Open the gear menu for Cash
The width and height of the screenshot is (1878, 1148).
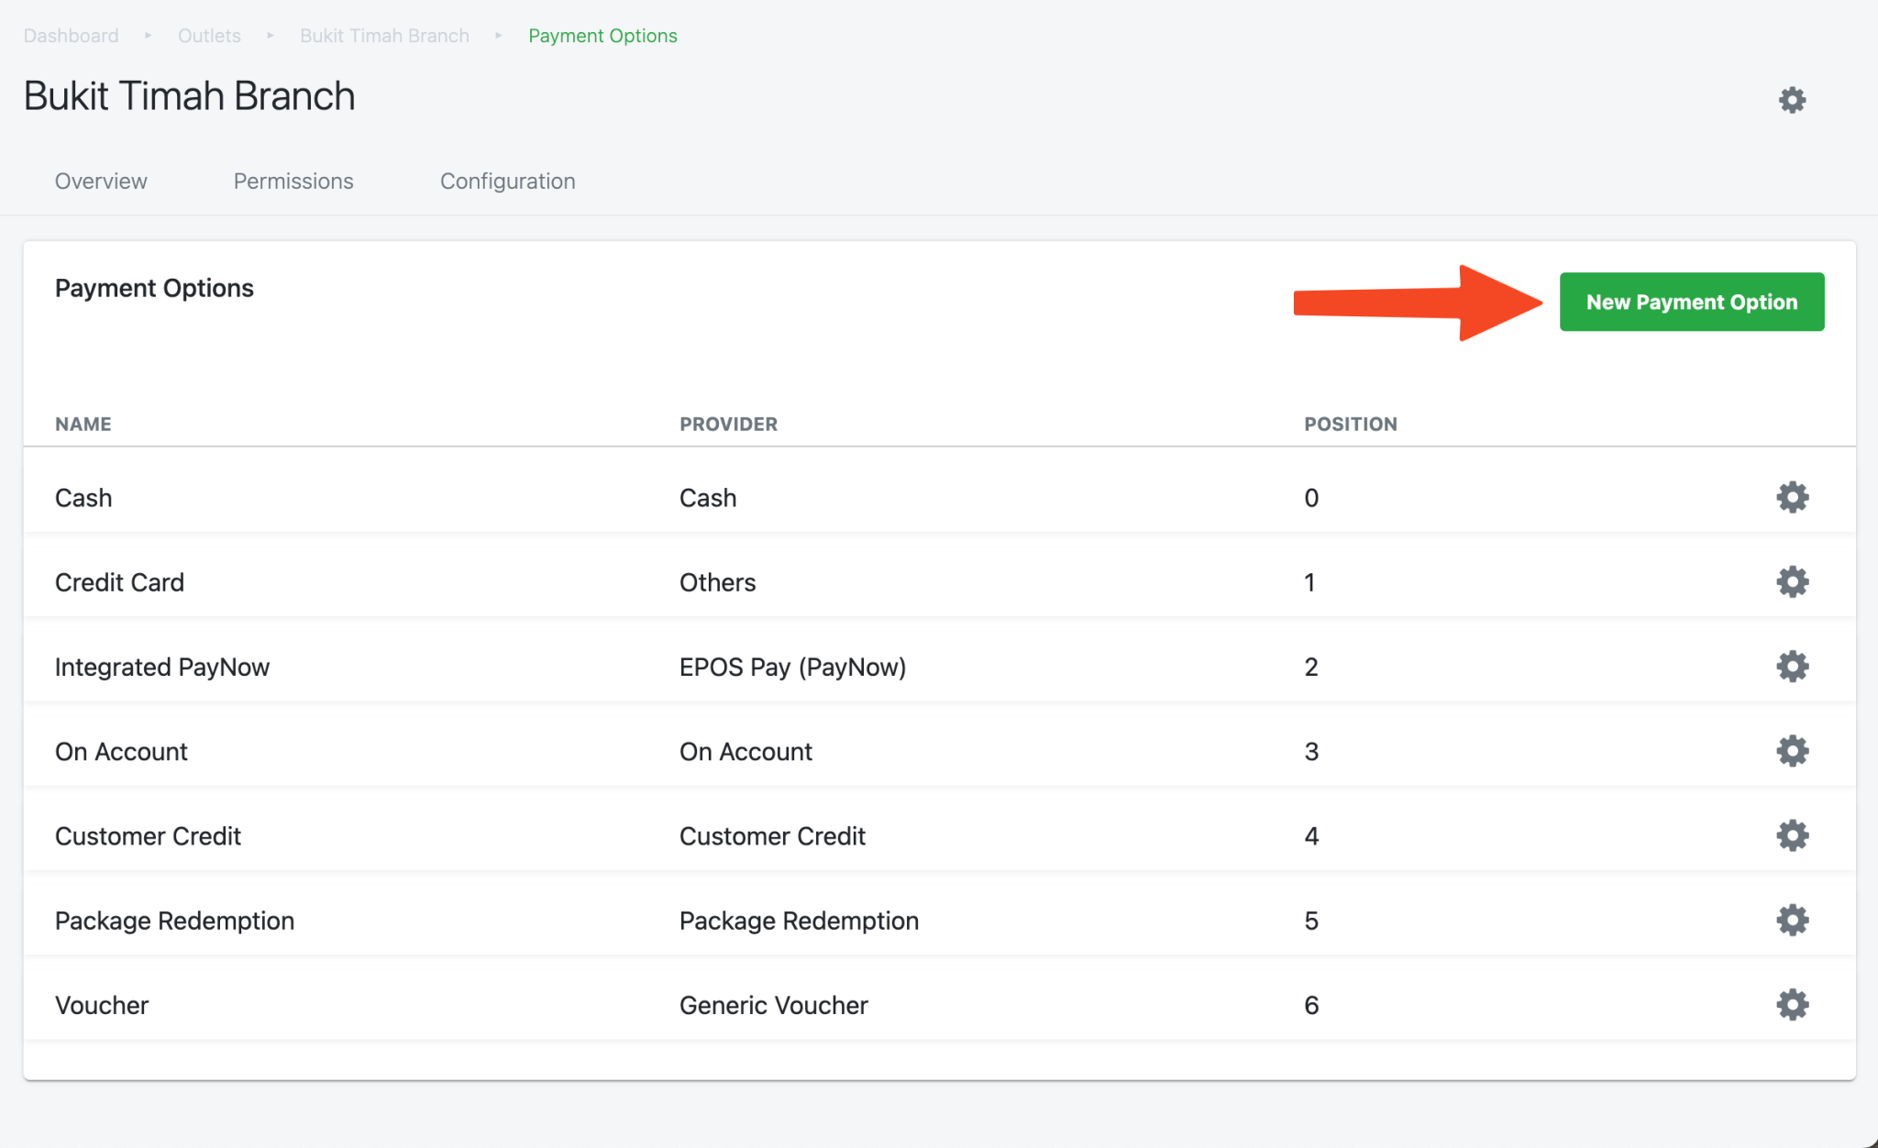point(1792,497)
